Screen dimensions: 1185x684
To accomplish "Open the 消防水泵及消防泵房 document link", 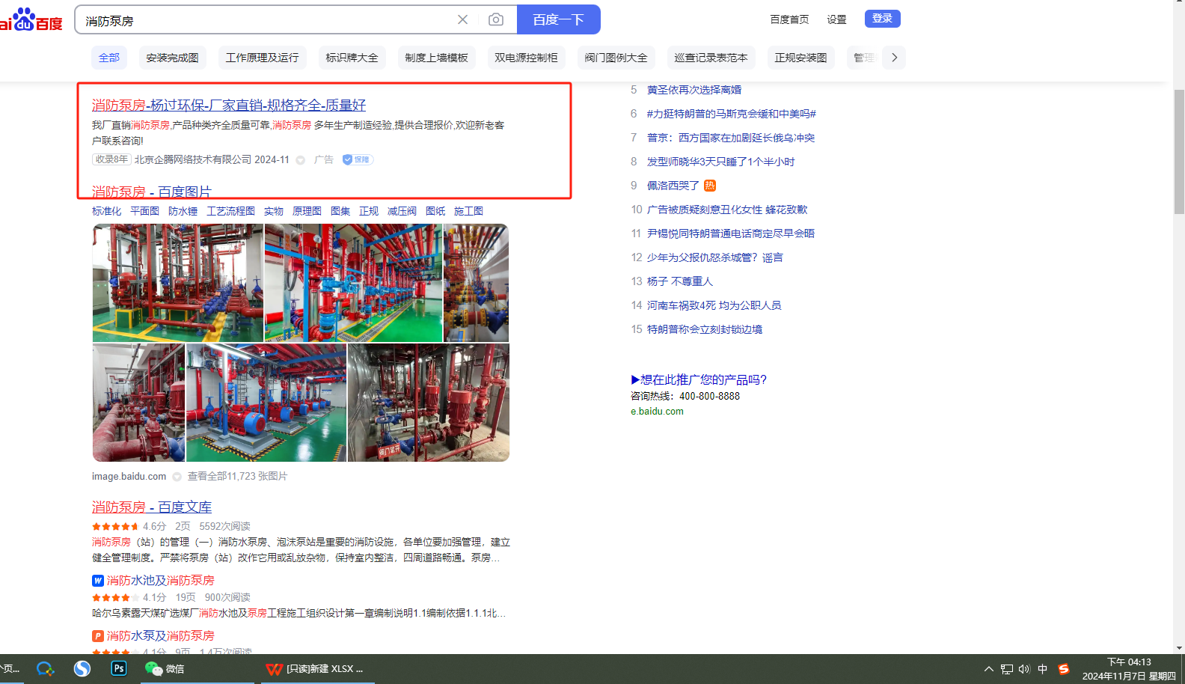I will click(161, 636).
